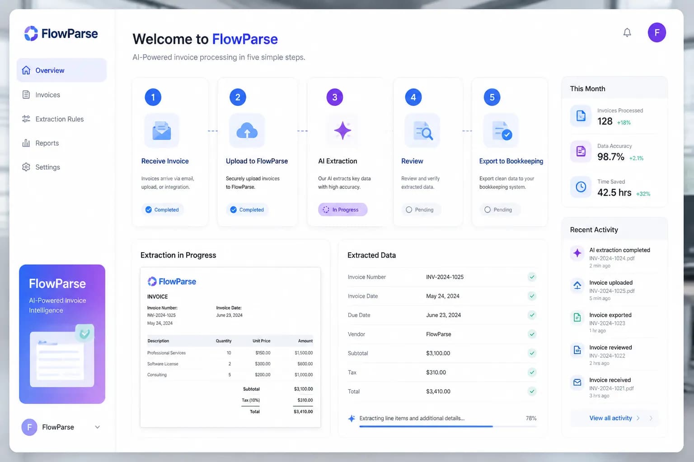Open the purple F profile avatar

(x=656, y=32)
